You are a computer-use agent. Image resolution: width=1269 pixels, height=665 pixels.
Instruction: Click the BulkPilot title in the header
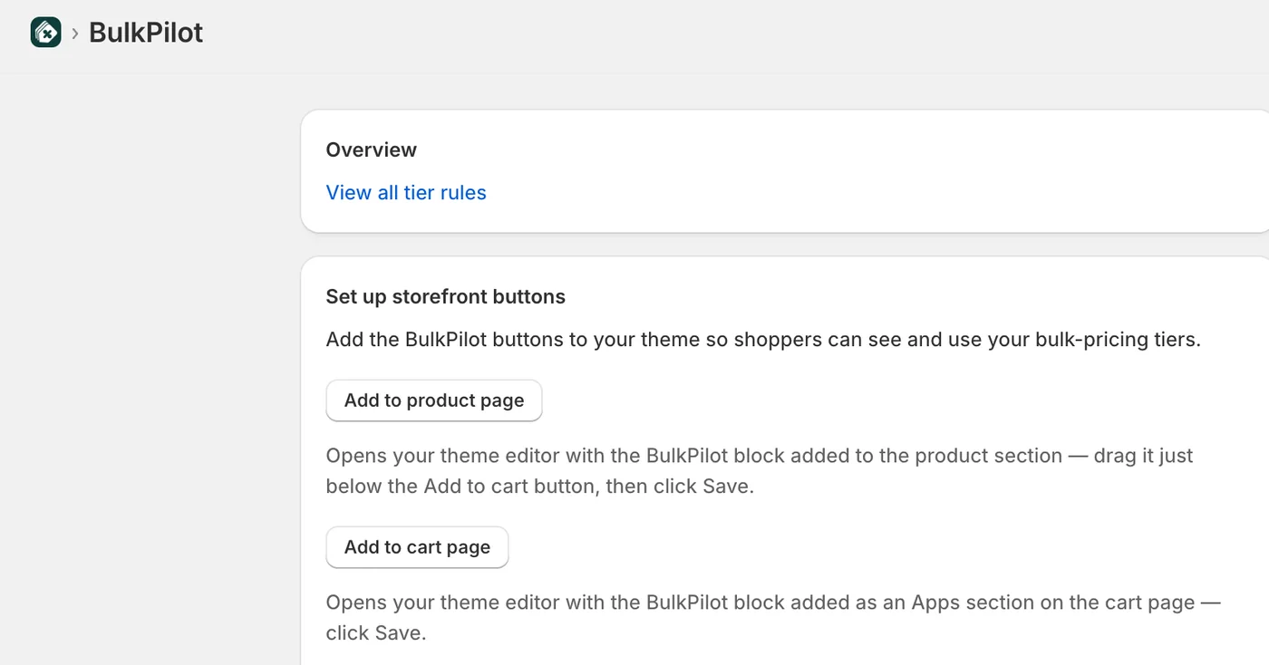(x=146, y=33)
